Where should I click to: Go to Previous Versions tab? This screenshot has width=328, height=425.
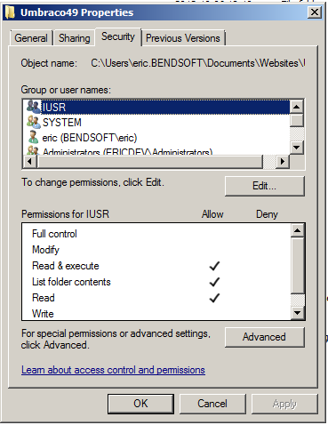click(183, 38)
